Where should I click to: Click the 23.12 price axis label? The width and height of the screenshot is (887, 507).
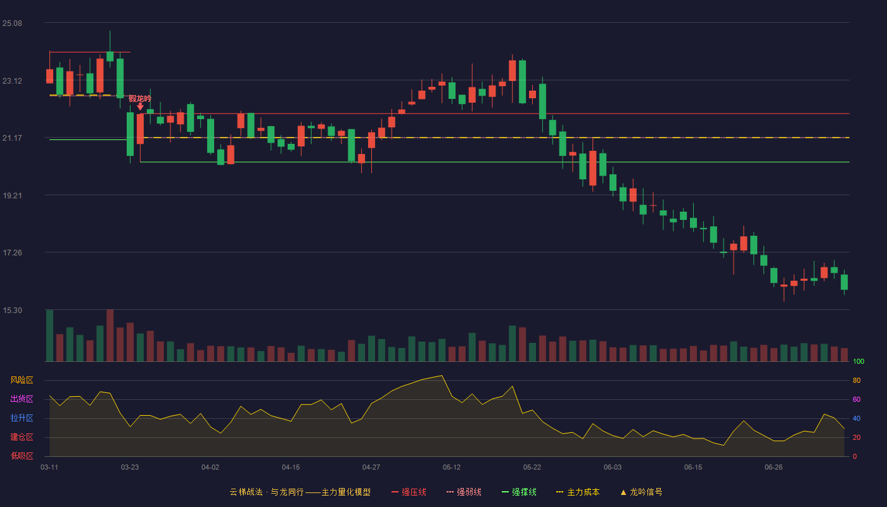click(12, 81)
